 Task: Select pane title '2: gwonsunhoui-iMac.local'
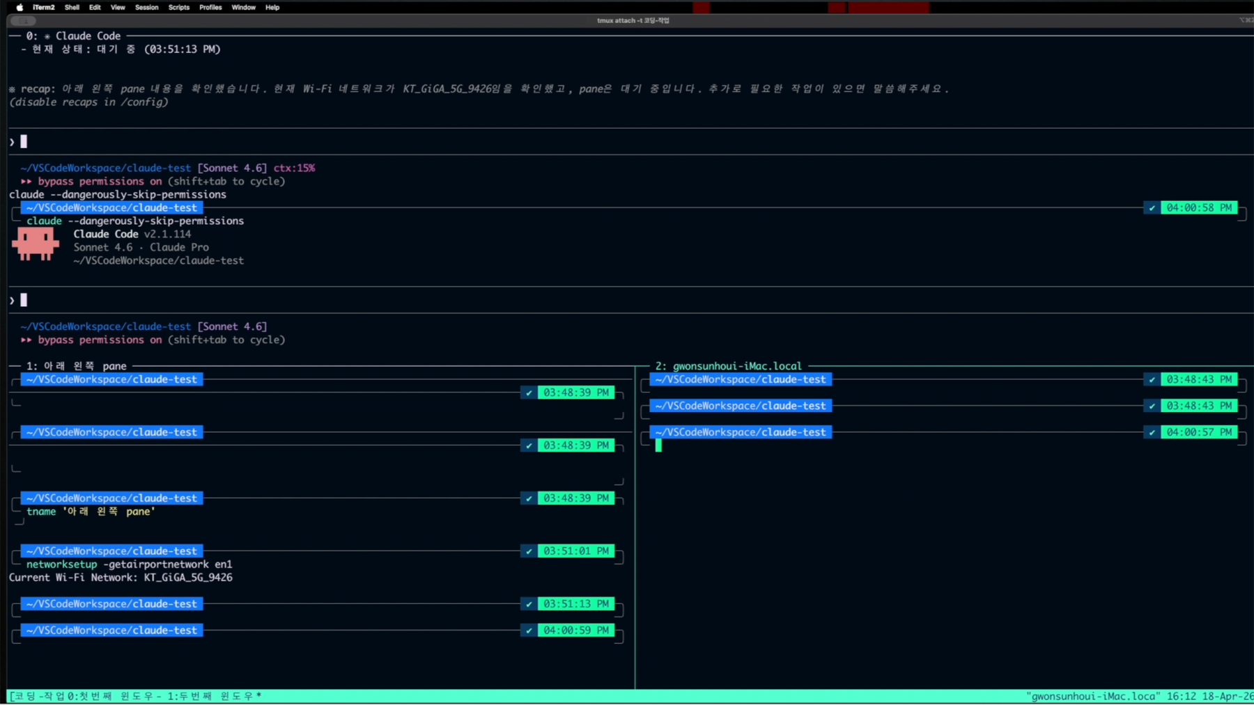tap(728, 366)
